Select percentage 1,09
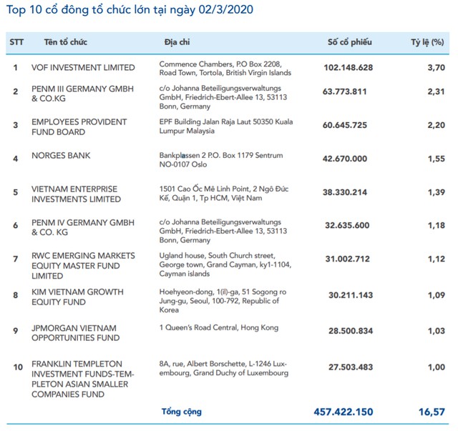The image size is (458, 431). pos(437,295)
